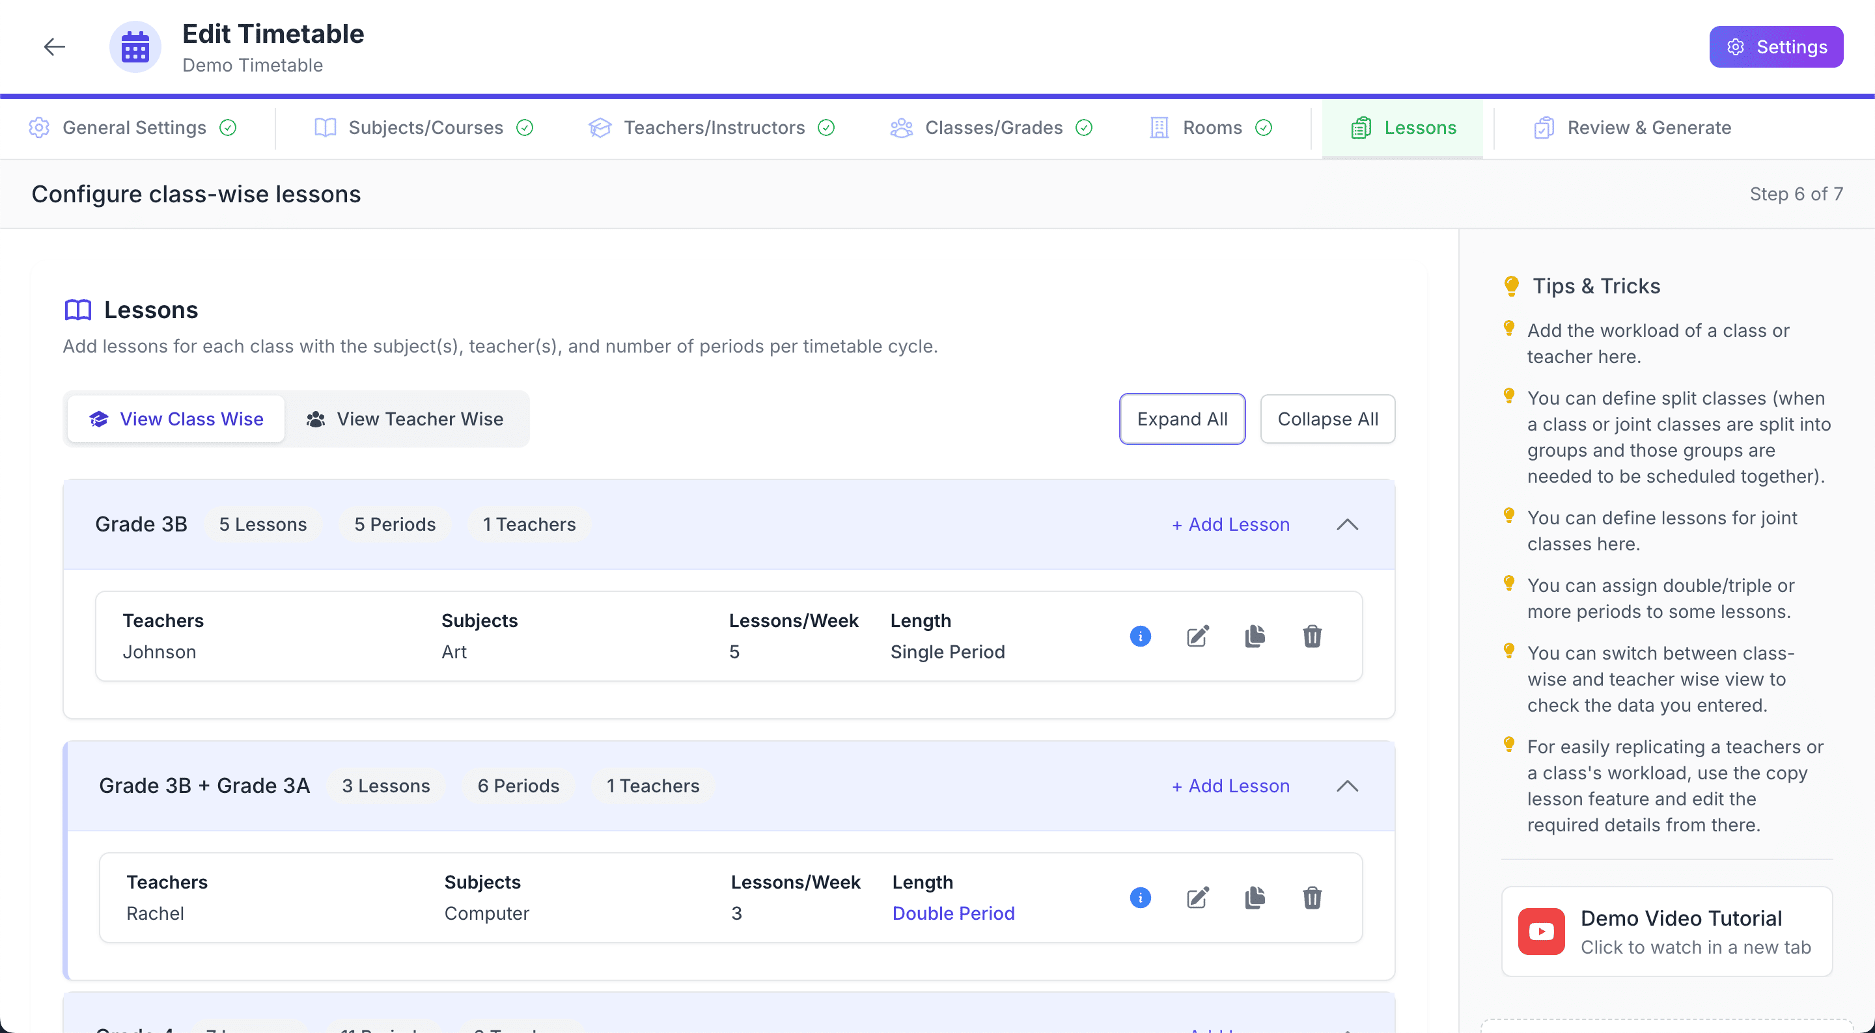This screenshot has height=1033, width=1875.
Task: Click the timetable calendar icon
Action: tap(135, 47)
